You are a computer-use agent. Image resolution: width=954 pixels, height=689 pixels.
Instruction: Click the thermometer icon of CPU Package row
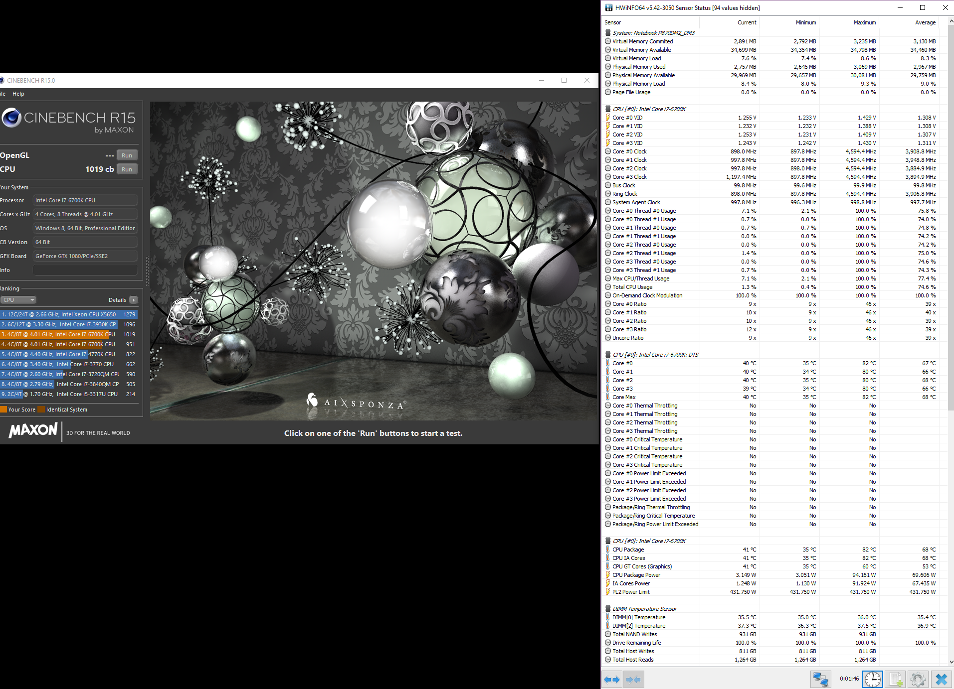[608, 550]
